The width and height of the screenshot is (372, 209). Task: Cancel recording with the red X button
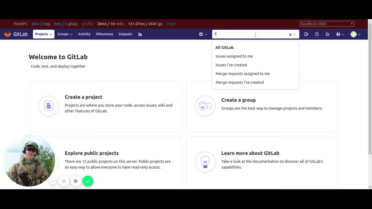(x=64, y=181)
